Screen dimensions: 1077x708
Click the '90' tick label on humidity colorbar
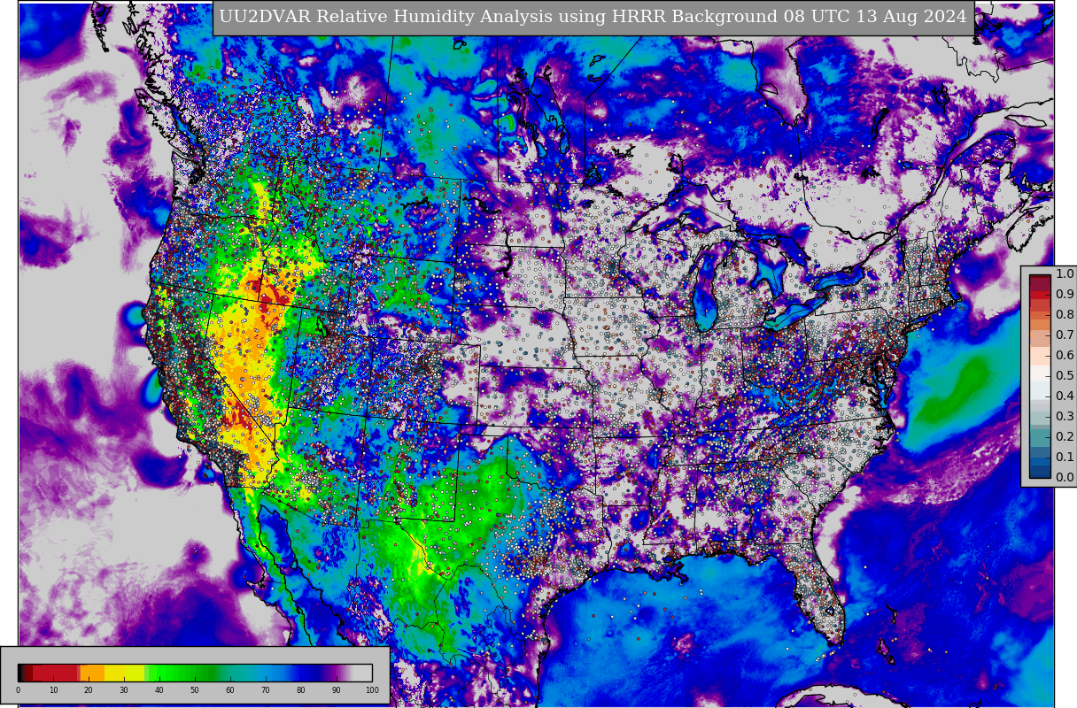pyautogui.click(x=337, y=690)
